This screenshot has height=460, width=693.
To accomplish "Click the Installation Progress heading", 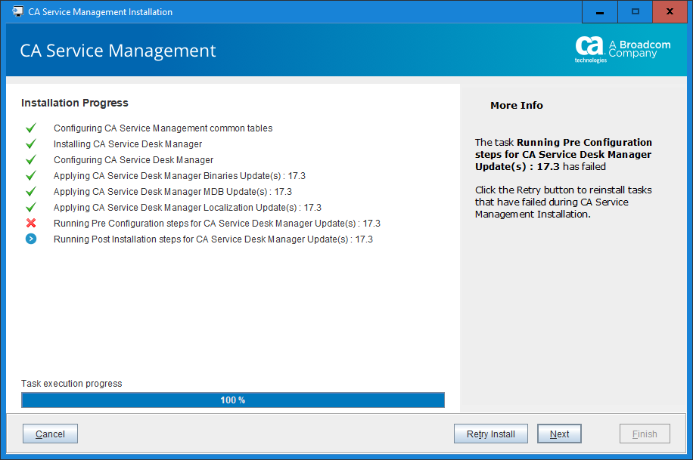I will coord(74,102).
